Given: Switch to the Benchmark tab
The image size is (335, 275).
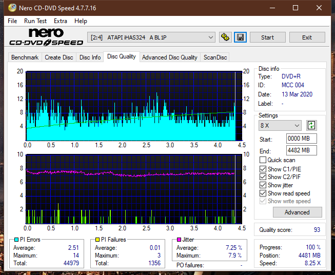Looking at the screenshot, I should coord(25,57).
